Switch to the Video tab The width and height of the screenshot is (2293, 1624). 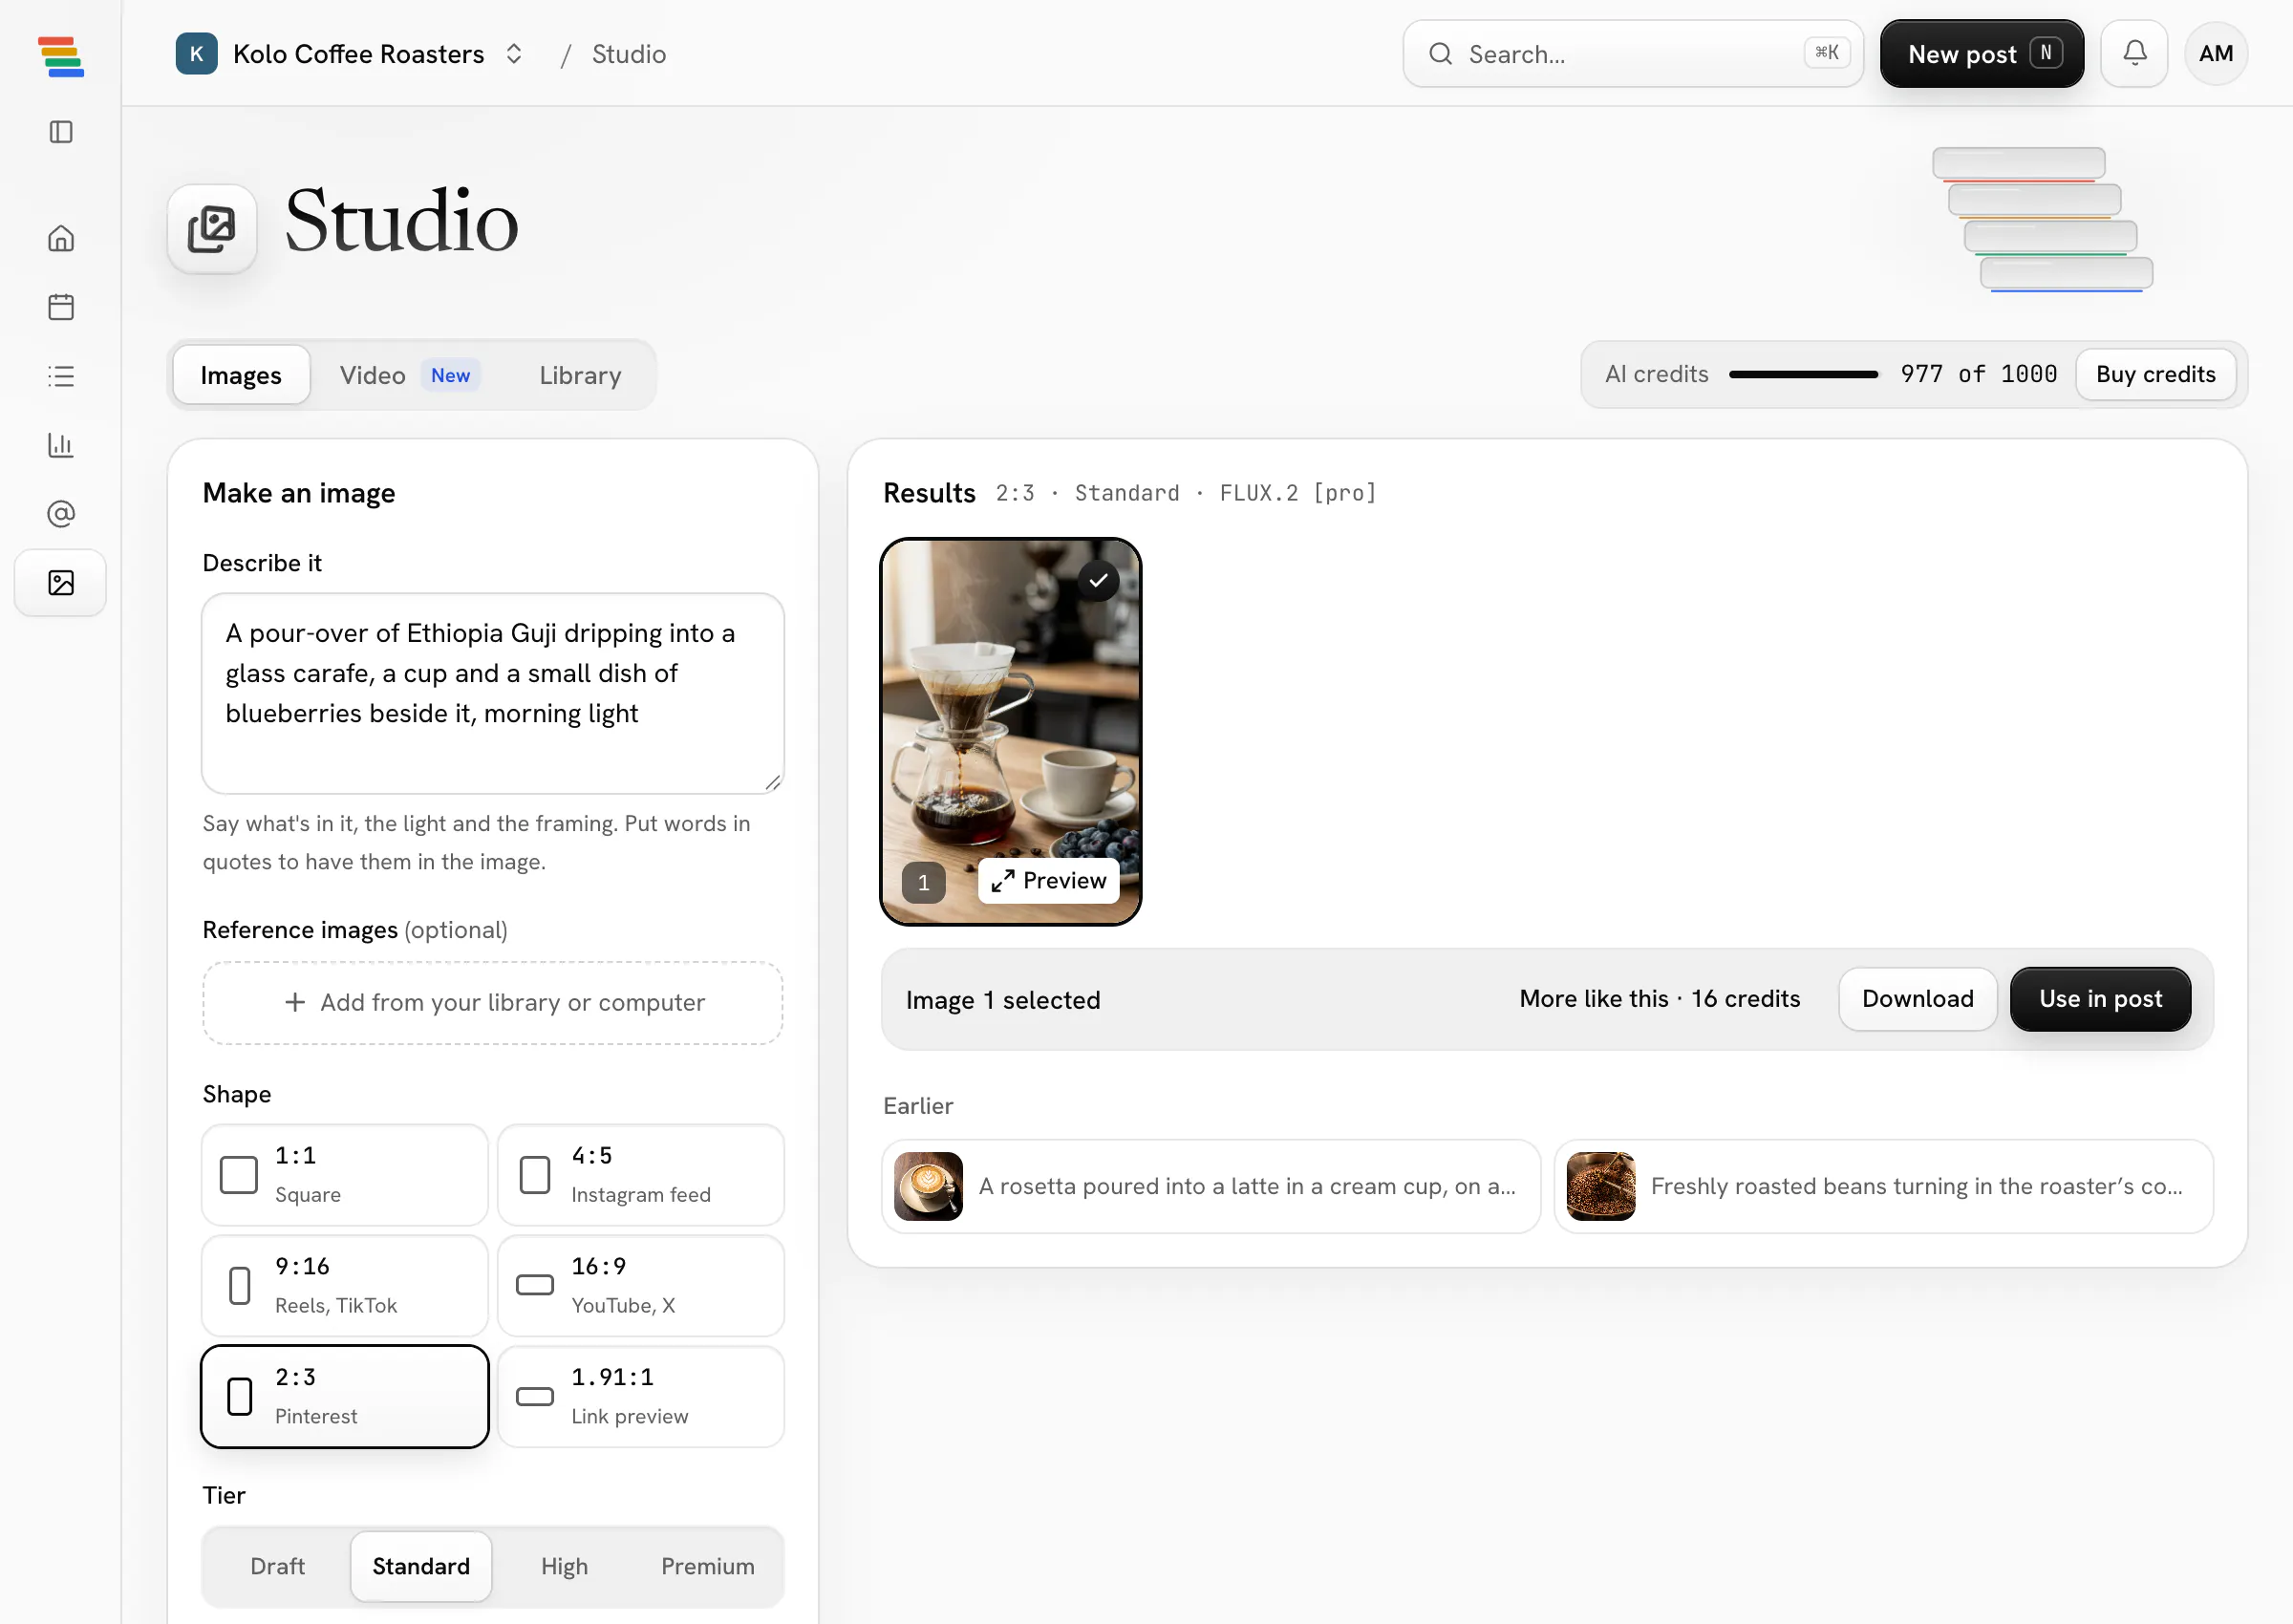[408, 375]
